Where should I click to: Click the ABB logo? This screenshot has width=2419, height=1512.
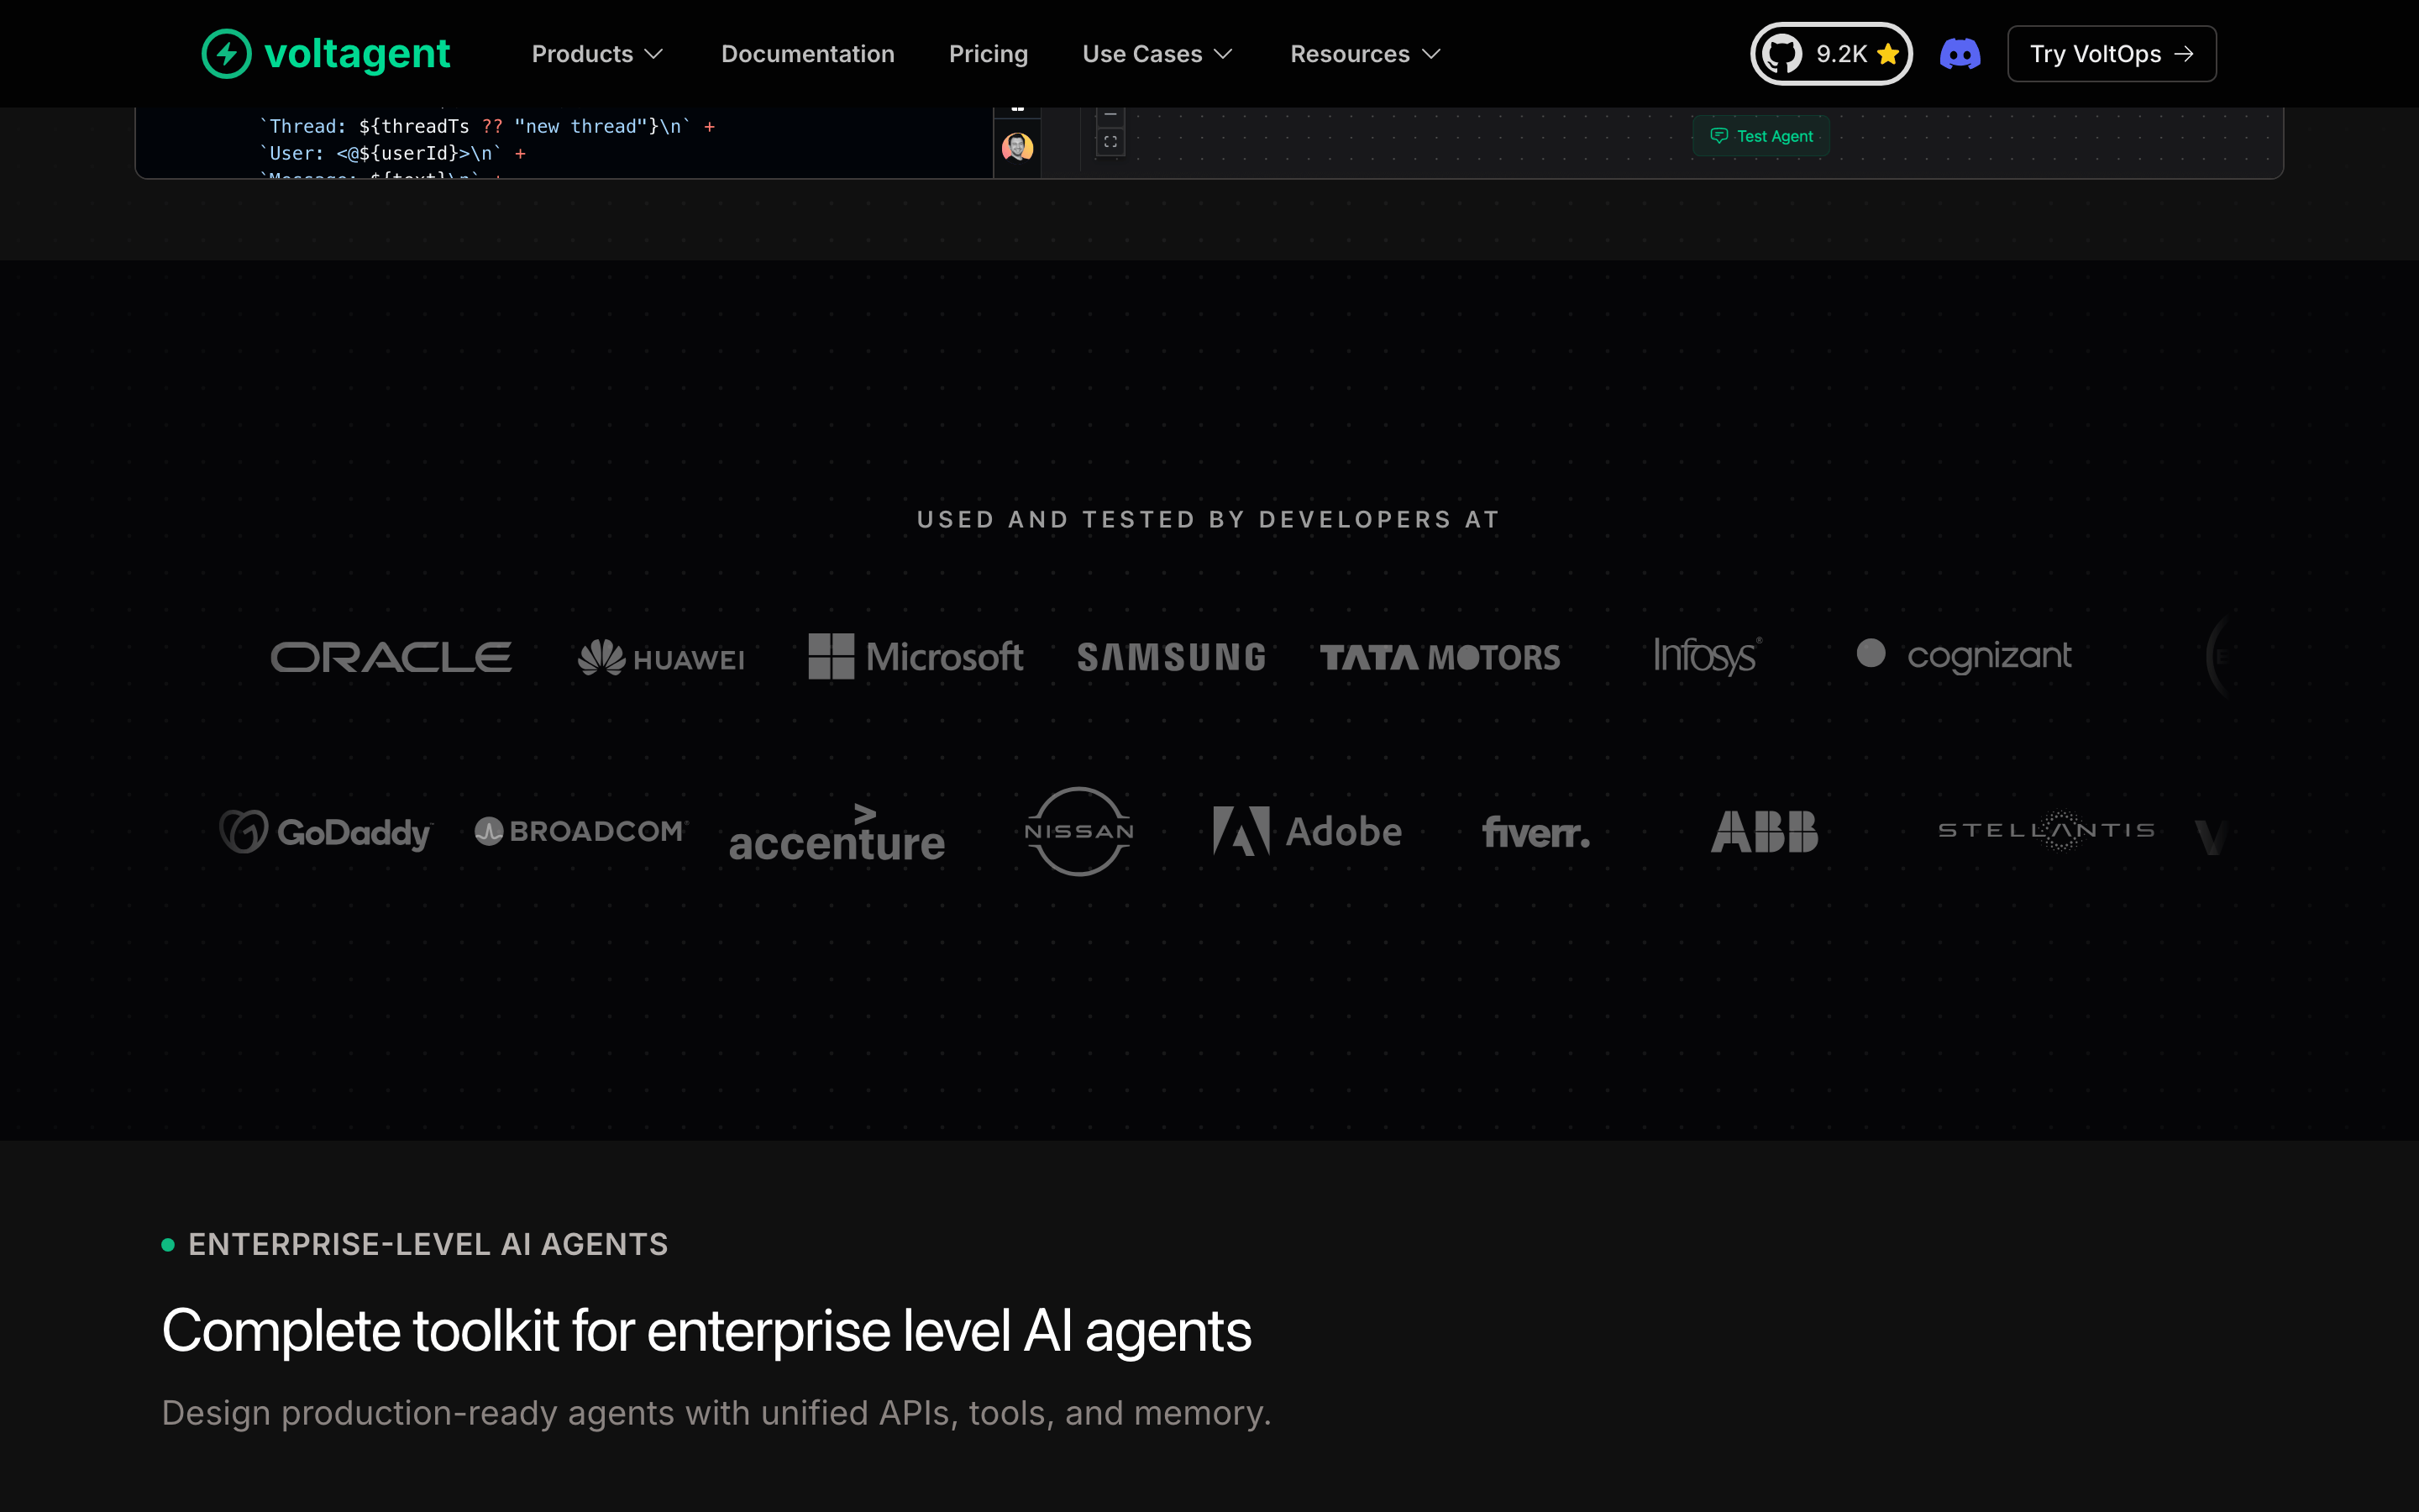click(1764, 831)
